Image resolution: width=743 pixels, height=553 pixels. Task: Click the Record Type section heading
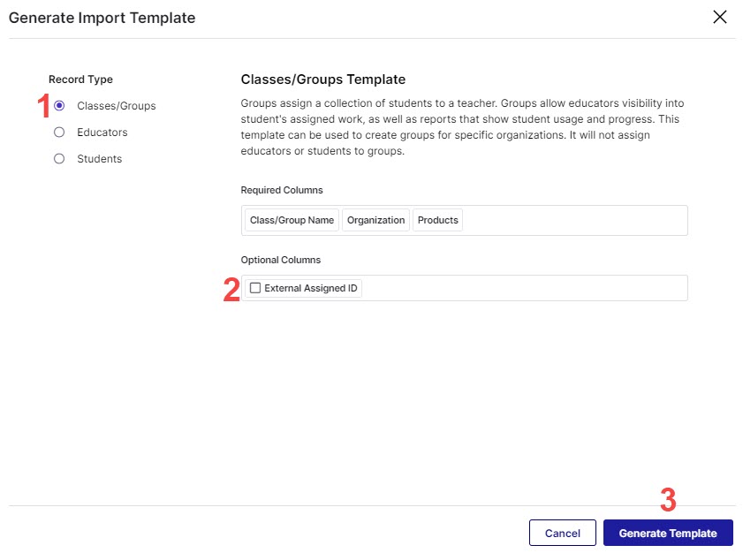(x=80, y=80)
